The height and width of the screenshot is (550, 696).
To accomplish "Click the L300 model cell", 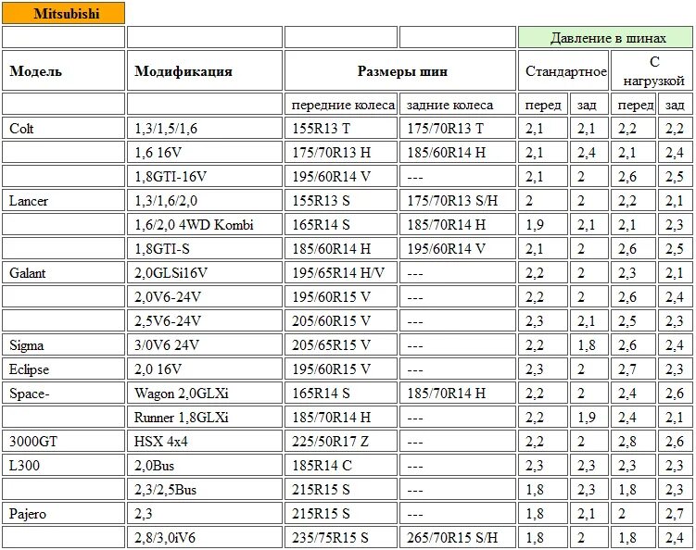I will tap(63, 466).
